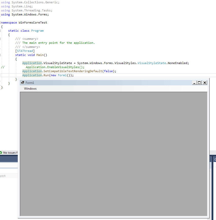Toggle a breakpoint on the Application.Run line
Image resolution: width=216 pixels, height=220 pixels.
click(x=1, y=75)
